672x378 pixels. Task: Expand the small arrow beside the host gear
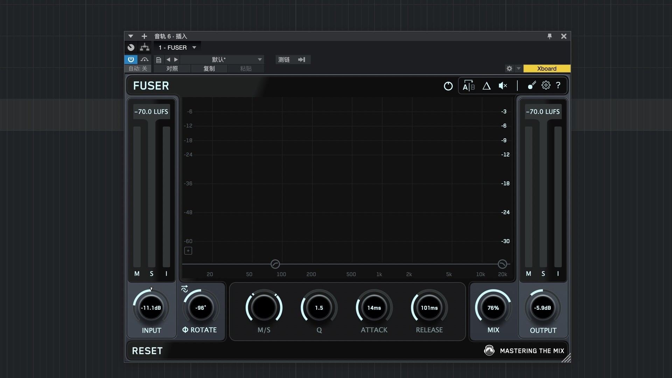point(519,69)
